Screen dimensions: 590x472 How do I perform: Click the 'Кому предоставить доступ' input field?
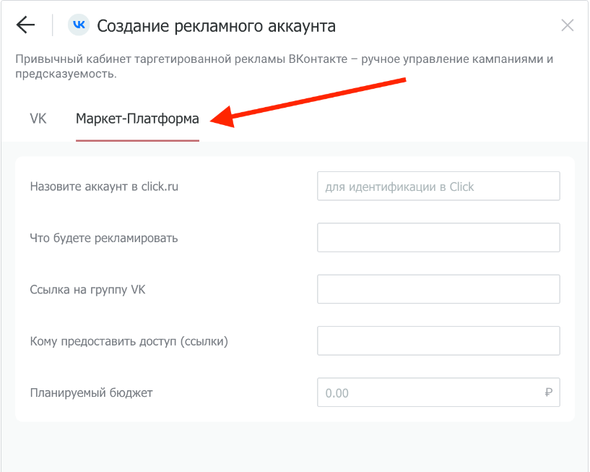(438, 341)
